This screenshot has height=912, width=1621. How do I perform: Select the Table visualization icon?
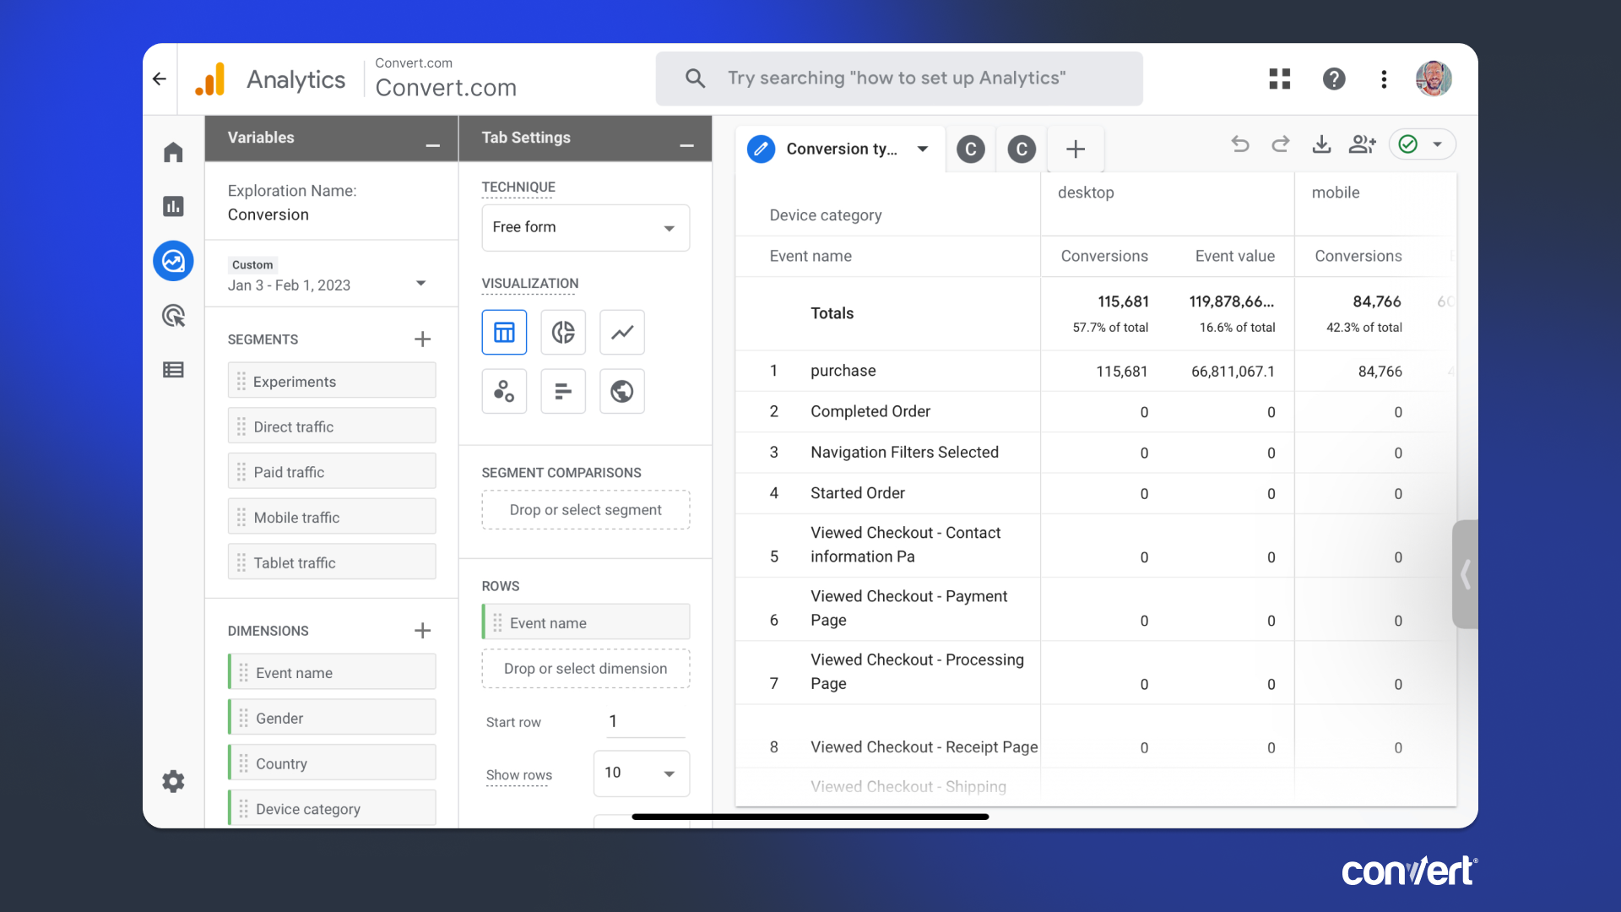click(x=504, y=332)
